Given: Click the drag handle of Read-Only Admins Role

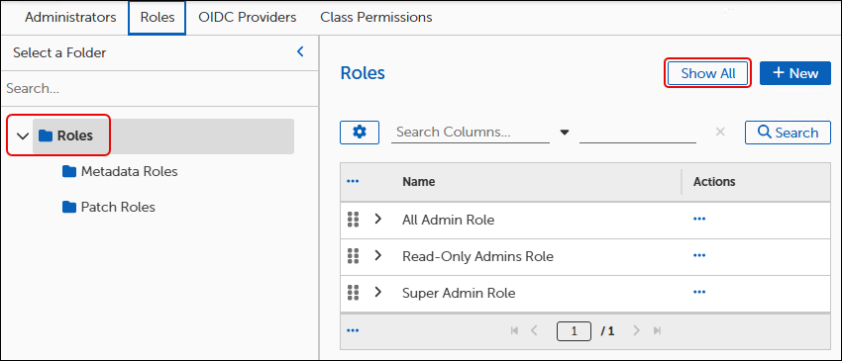Looking at the screenshot, I should pyautogui.click(x=353, y=256).
